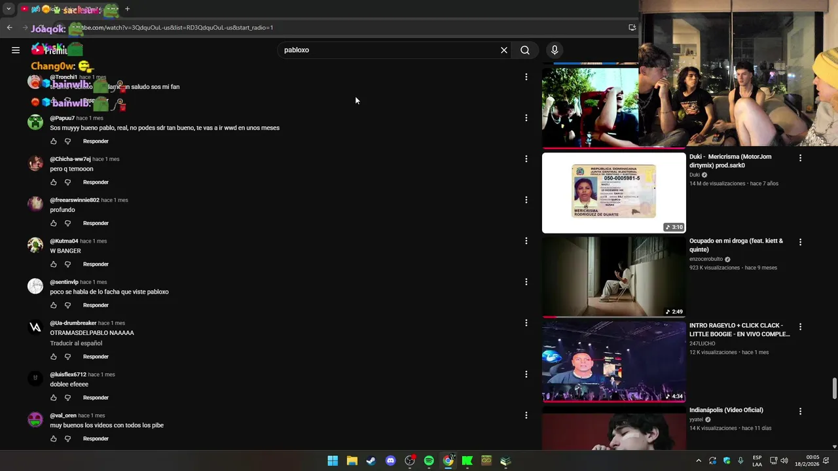
Task: Open the browser tab search dropdown
Action: click(9, 9)
